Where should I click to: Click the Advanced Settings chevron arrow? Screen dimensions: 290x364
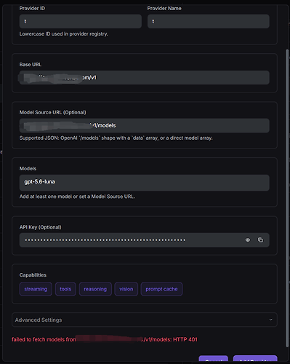tap(271, 320)
